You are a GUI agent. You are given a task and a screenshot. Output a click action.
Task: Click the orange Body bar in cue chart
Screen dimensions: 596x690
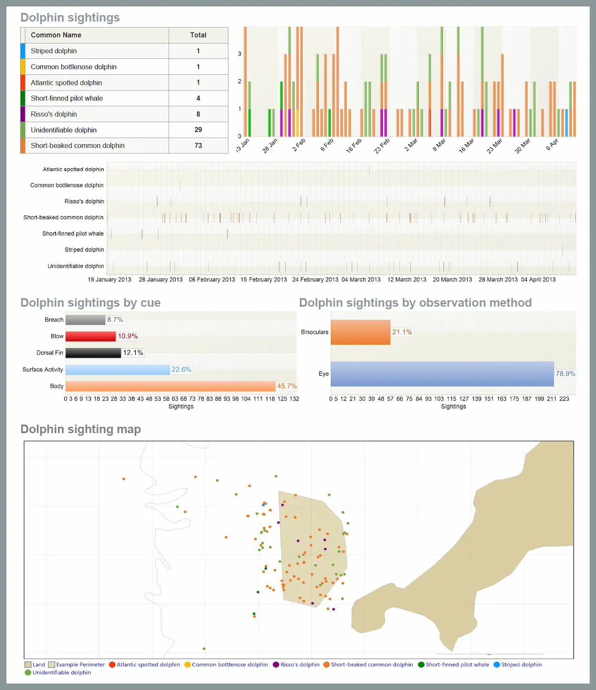click(171, 386)
